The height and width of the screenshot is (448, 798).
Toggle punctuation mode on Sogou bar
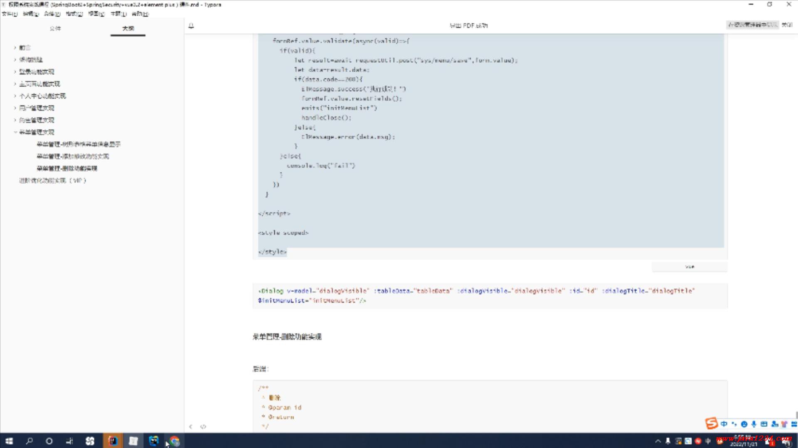(734, 424)
